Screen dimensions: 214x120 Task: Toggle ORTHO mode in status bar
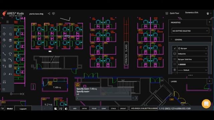[84, 108]
